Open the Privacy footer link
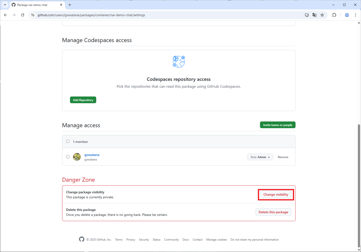 tap(131, 240)
